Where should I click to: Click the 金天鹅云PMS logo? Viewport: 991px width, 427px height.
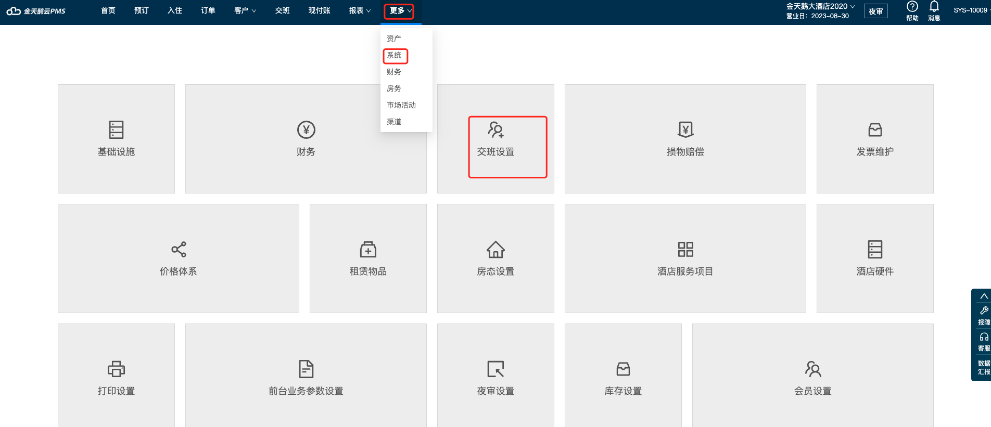35,11
